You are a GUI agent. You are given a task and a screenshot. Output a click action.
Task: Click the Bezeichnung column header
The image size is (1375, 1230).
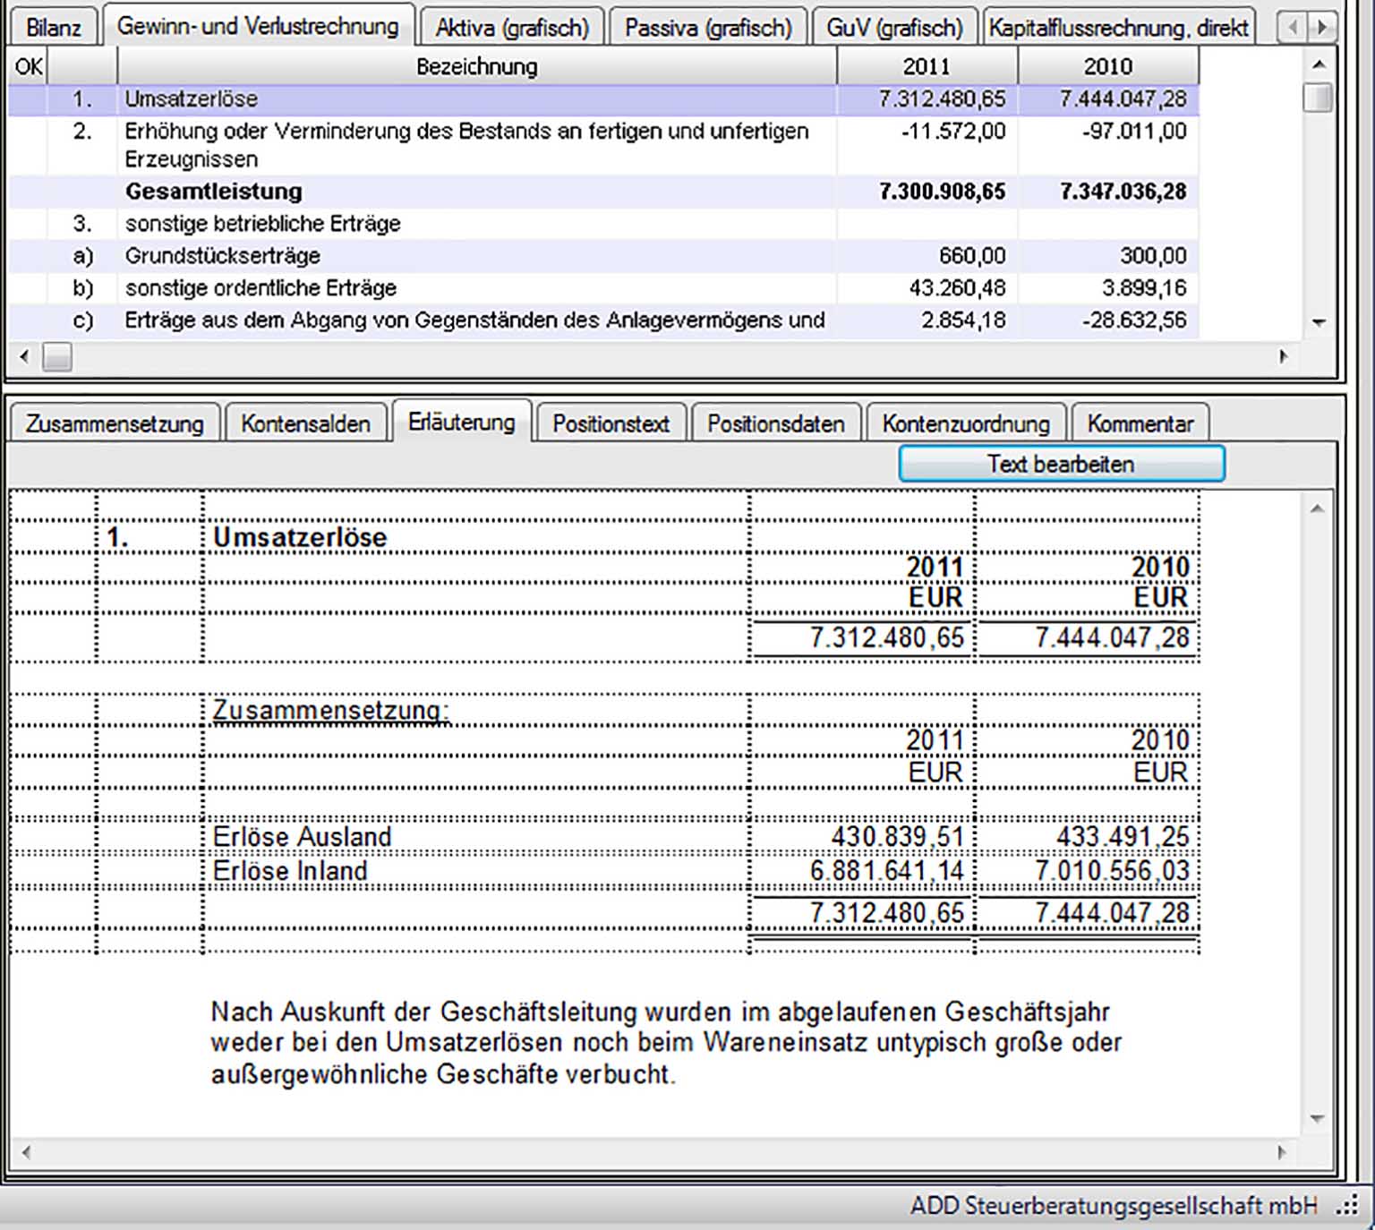(476, 66)
